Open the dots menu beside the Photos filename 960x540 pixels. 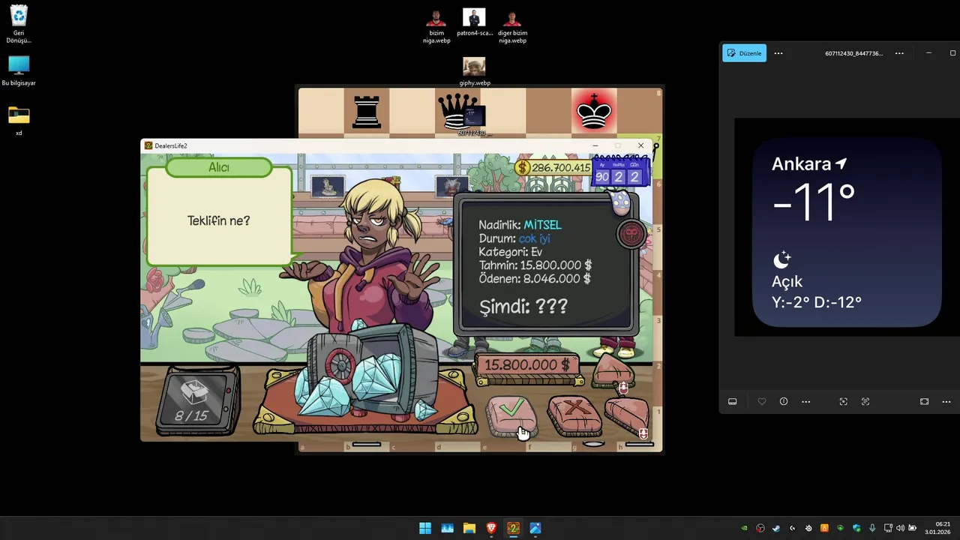pos(899,53)
